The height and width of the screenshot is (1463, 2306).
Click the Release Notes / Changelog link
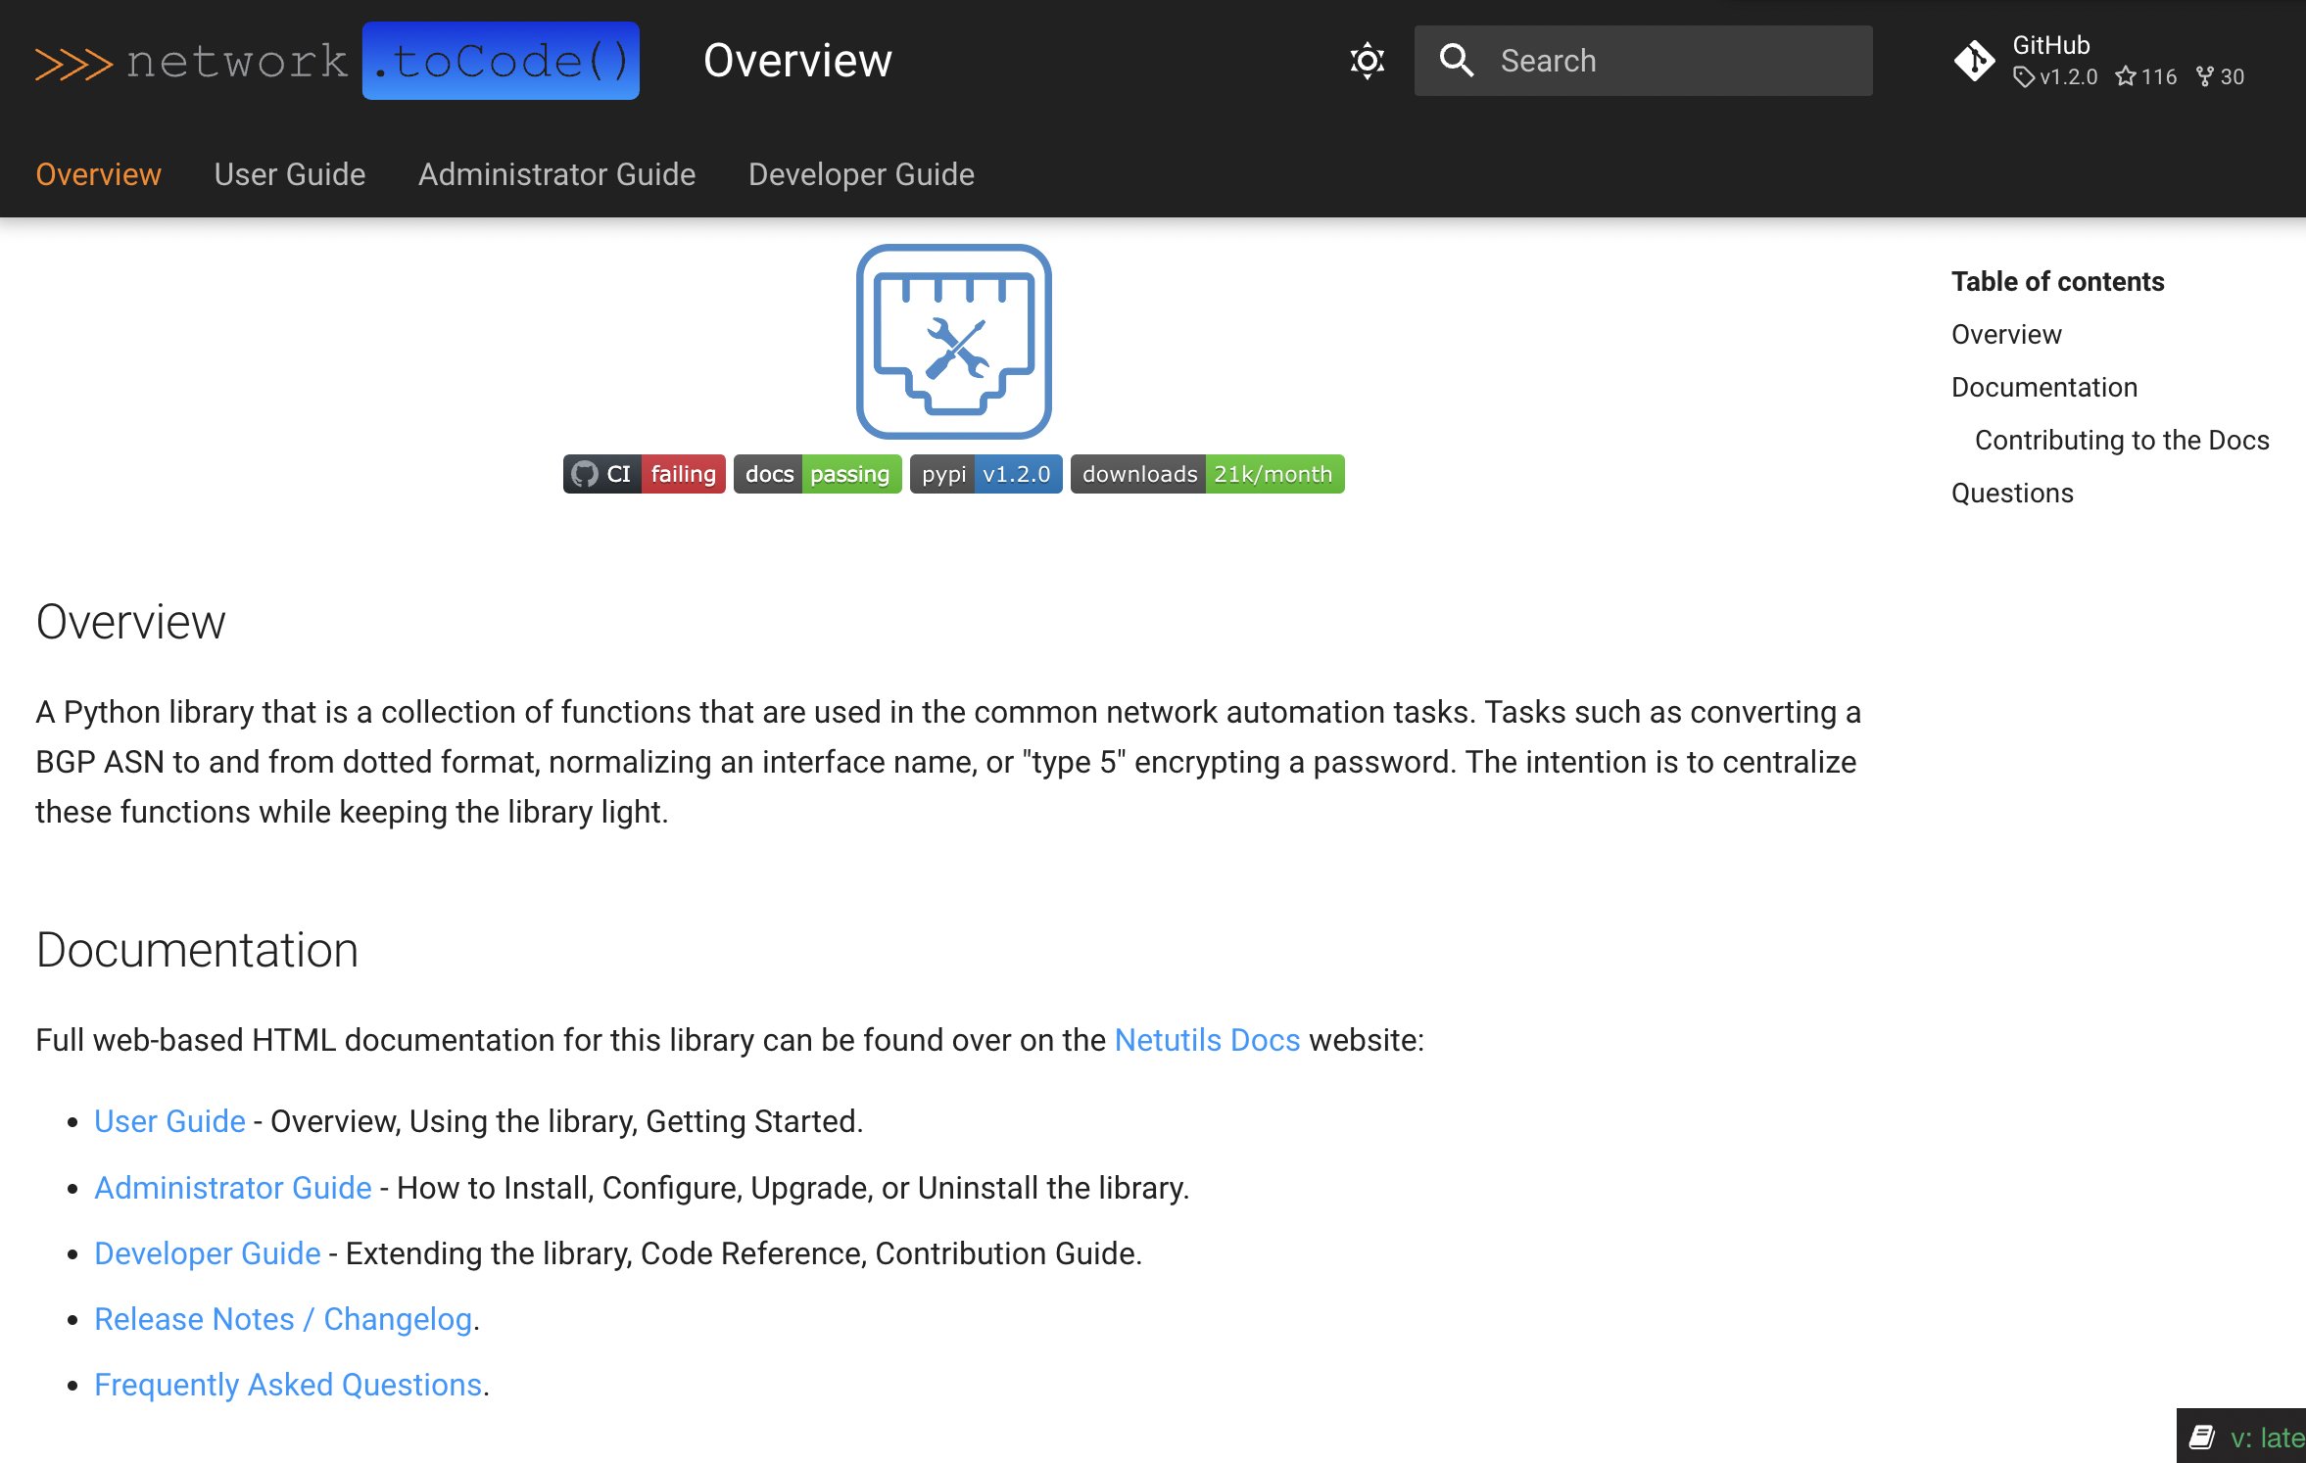(x=282, y=1319)
